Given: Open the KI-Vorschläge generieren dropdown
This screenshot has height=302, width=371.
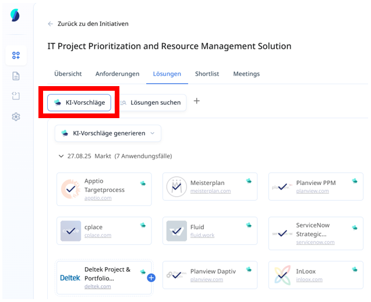Looking at the screenshot, I should tap(108, 133).
